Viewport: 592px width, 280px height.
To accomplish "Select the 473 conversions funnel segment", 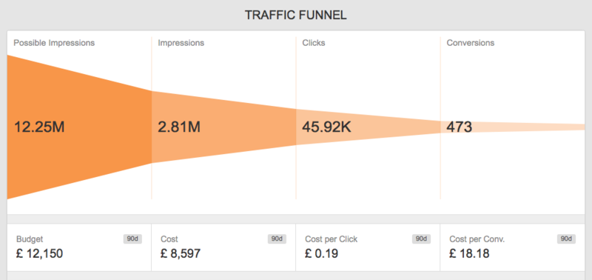I will 513,127.
